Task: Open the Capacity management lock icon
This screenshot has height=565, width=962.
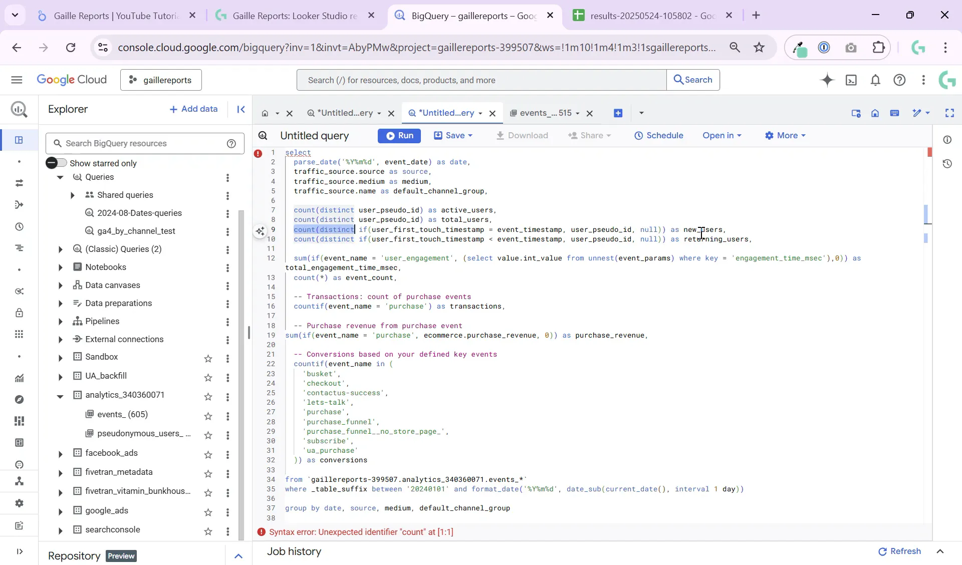Action: 19,313
